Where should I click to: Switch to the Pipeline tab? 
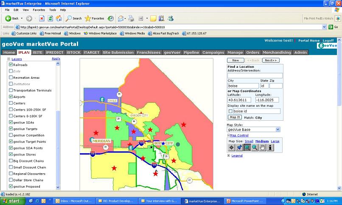pos(191,53)
